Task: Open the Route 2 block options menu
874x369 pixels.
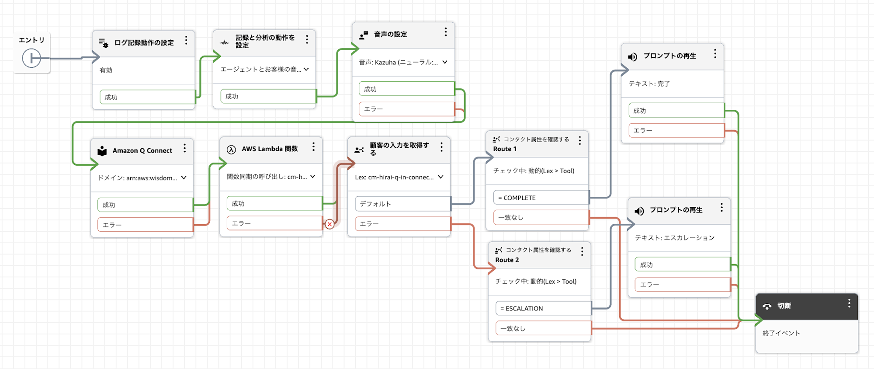Action: tap(582, 251)
